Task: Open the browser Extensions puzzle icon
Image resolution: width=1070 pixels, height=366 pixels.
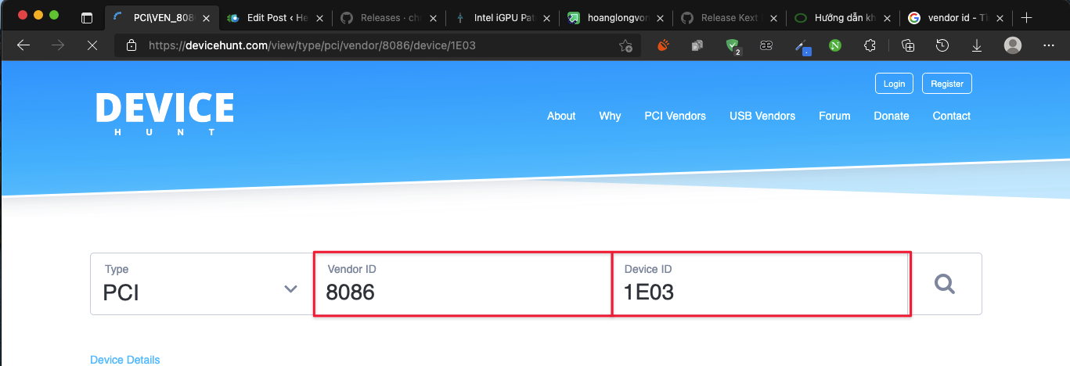Action: click(869, 45)
